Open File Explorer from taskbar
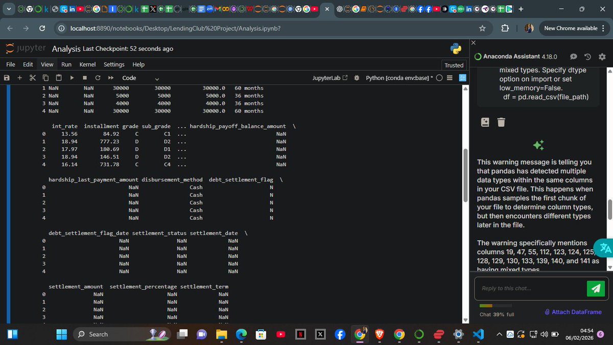Screen dimensions: 613x345 point(221,334)
